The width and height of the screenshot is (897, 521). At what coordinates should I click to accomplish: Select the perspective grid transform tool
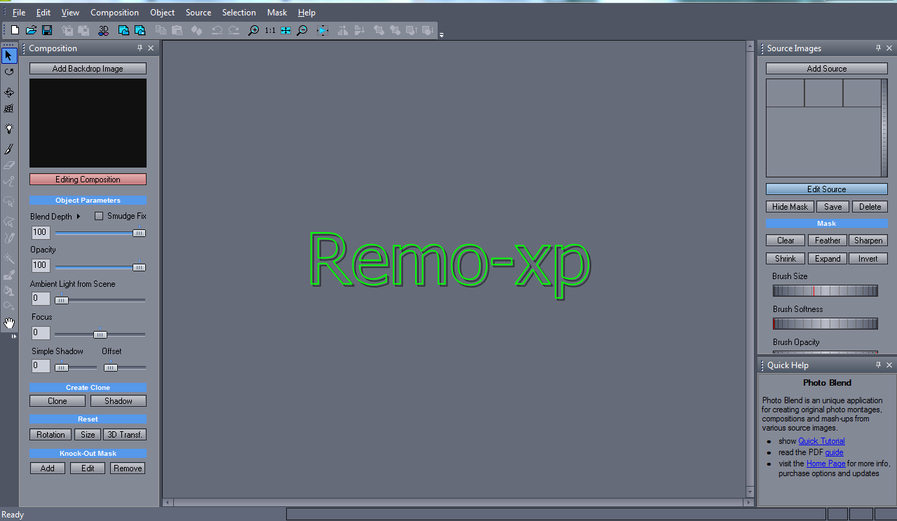point(9,109)
